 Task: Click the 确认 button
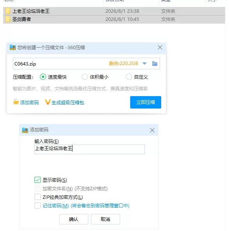pos(74,219)
